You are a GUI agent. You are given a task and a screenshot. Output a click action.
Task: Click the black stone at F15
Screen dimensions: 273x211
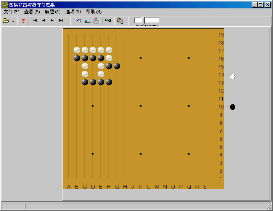[x=109, y=66]
